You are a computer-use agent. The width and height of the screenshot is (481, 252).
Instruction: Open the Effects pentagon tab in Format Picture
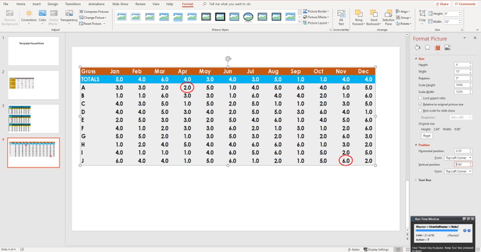pos(427,48)
